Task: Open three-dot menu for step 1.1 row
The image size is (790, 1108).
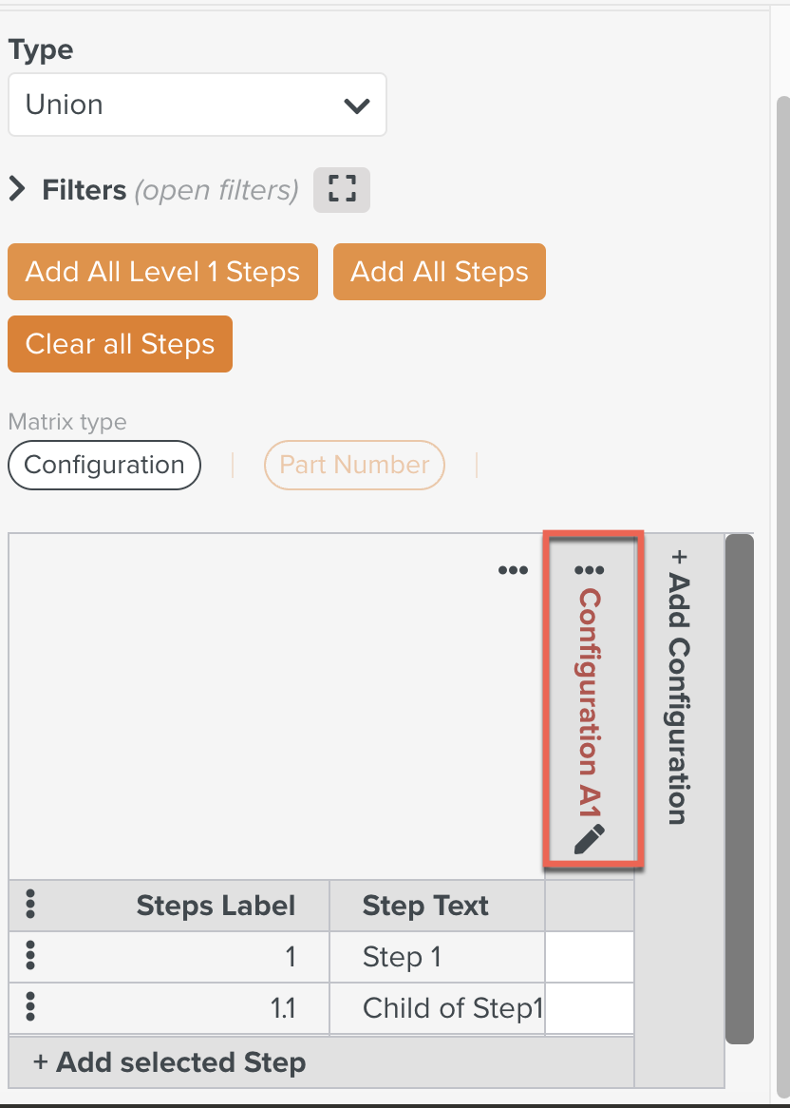Action: click(x=30, y=1006)
